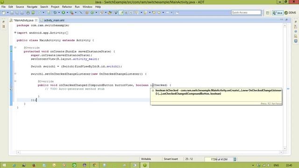
Task: Click the Quick Access search field
Action: coord(246,13)
